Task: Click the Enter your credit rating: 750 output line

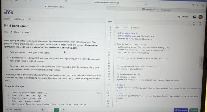Action: click(29, 96)
